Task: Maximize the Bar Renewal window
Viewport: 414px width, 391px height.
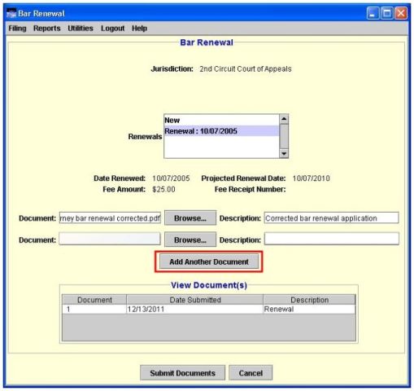Action: (x=387, y=13)
